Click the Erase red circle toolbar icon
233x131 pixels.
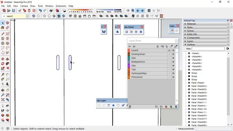coord(34,11)
